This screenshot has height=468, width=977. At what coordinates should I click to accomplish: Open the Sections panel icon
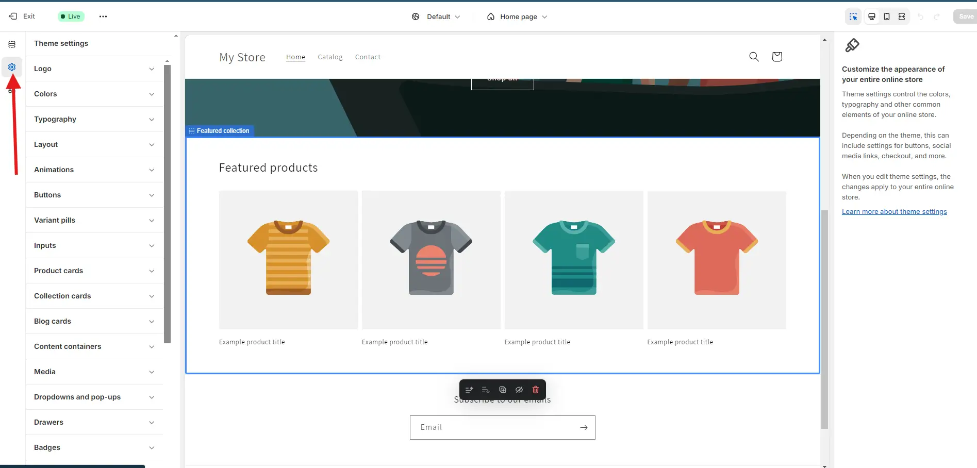point(12,44)
